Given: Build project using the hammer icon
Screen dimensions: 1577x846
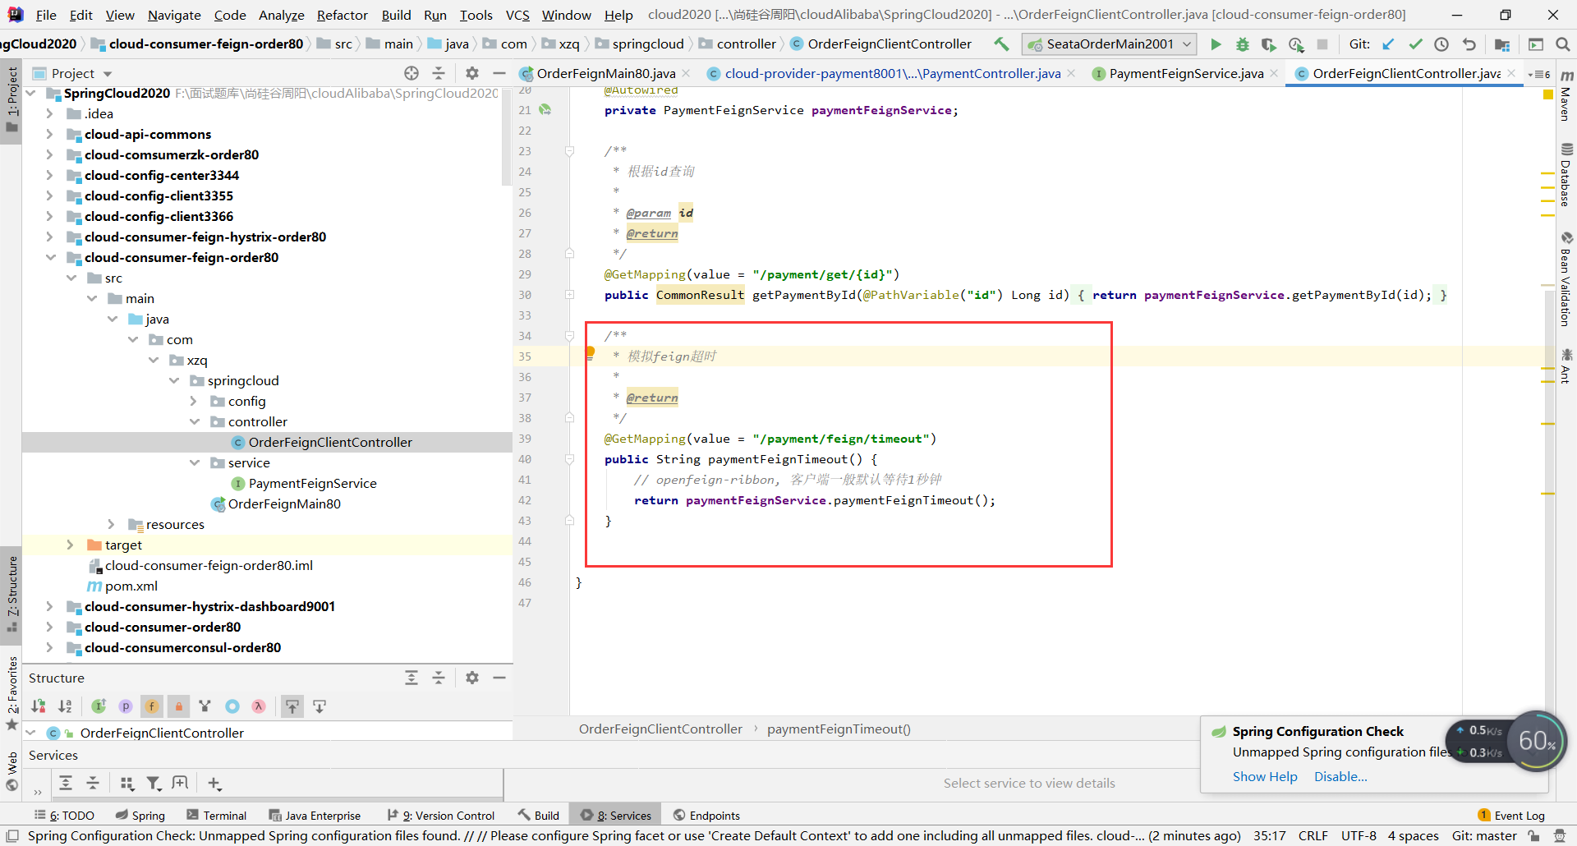Looking at the screenshot, I should 1001,44.
